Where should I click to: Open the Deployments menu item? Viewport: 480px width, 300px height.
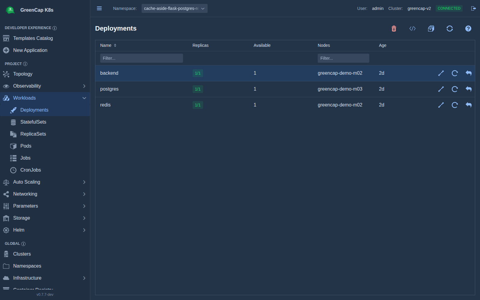click(45, 110)
